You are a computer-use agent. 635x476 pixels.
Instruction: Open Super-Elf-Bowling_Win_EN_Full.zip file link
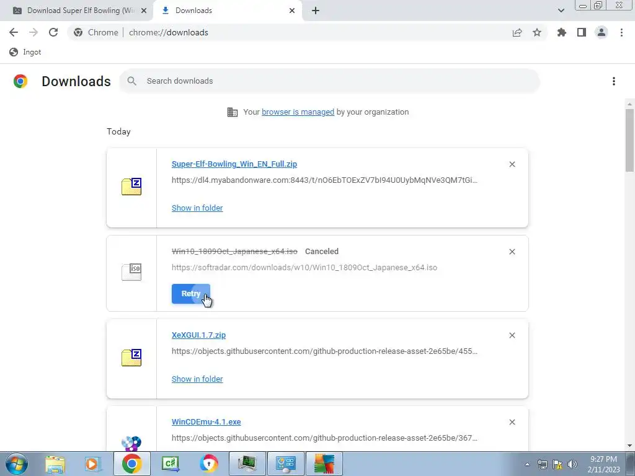[x=234, y=164]
